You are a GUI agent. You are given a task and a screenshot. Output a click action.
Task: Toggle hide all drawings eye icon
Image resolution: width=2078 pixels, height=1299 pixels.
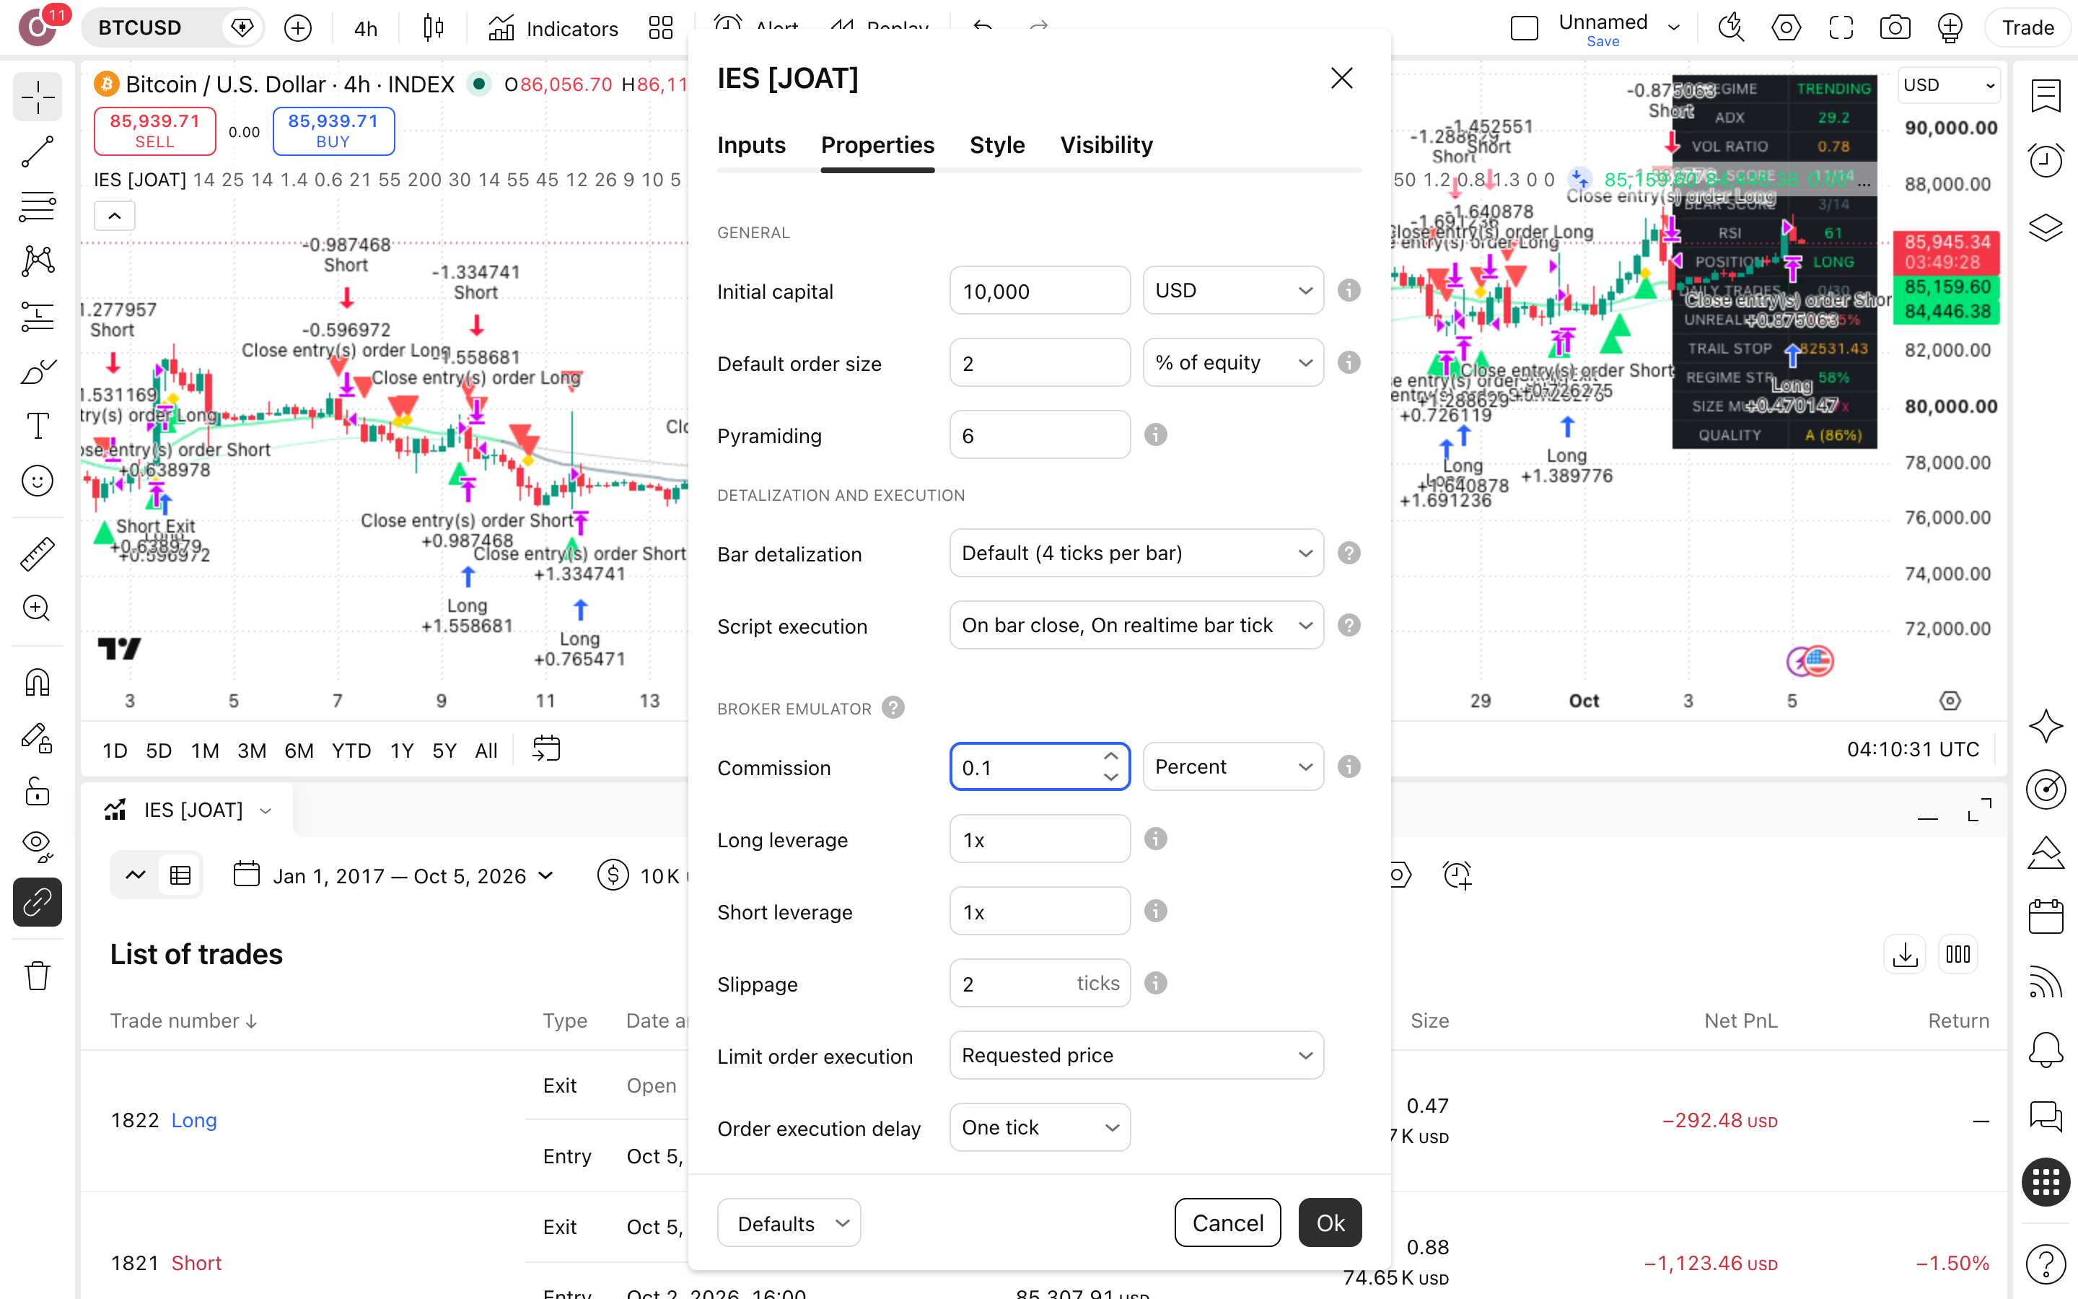click(x=37, y=847)
